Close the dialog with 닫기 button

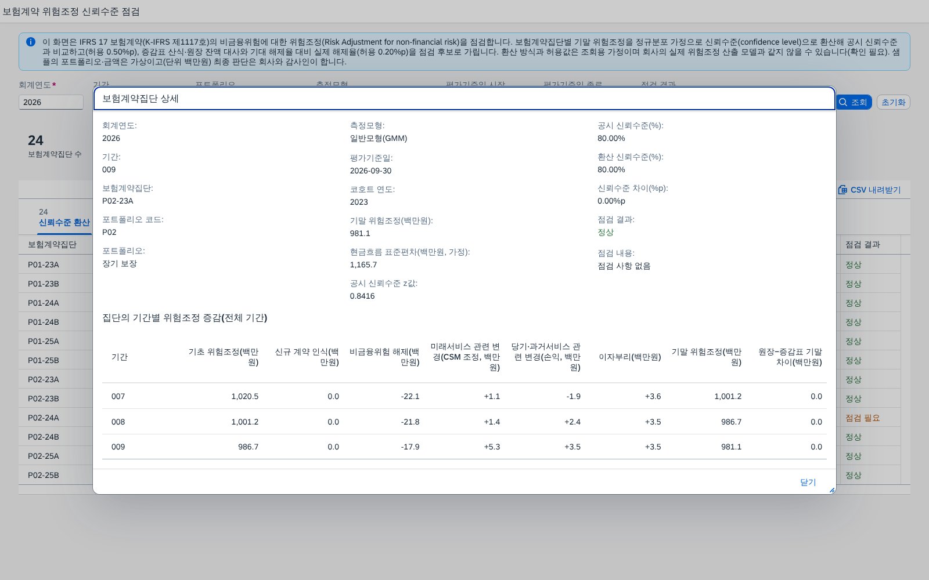808,482
